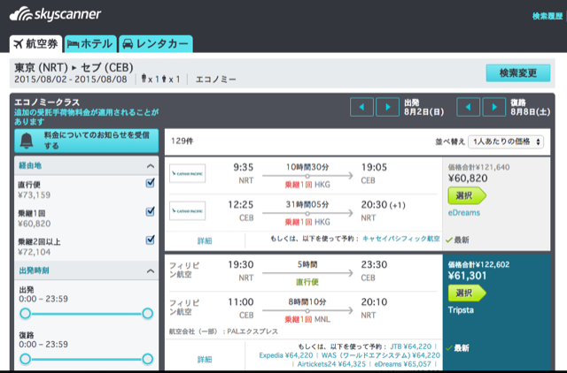The width and height of the screenshot is (567, 373).
Task: Open the eDreams ¥65,057 link
Action: (402, 364)
